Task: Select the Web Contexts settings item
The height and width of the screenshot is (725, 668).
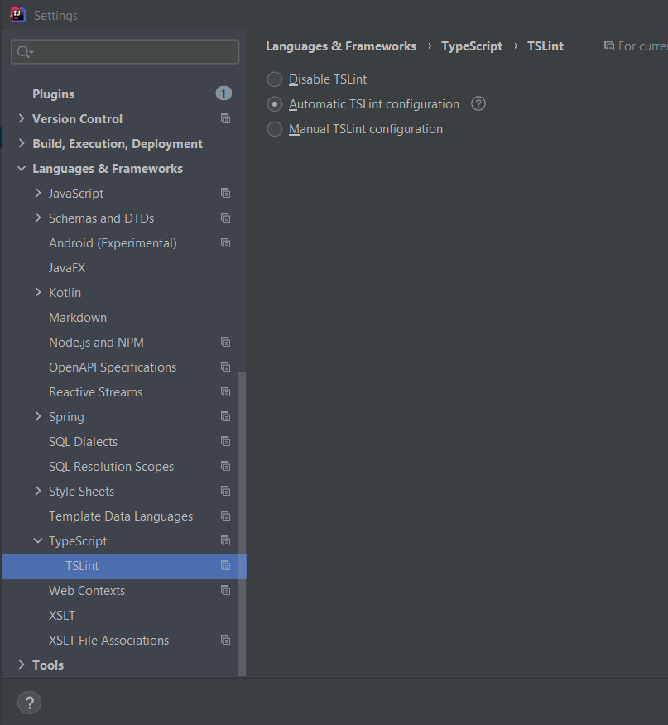Action: pyautogui.click(x=87, y=591)
